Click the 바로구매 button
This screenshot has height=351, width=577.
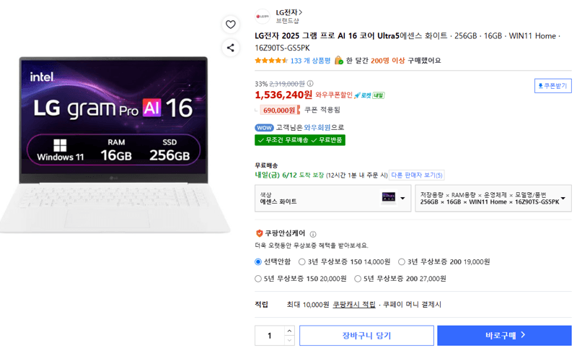[504, 336]
